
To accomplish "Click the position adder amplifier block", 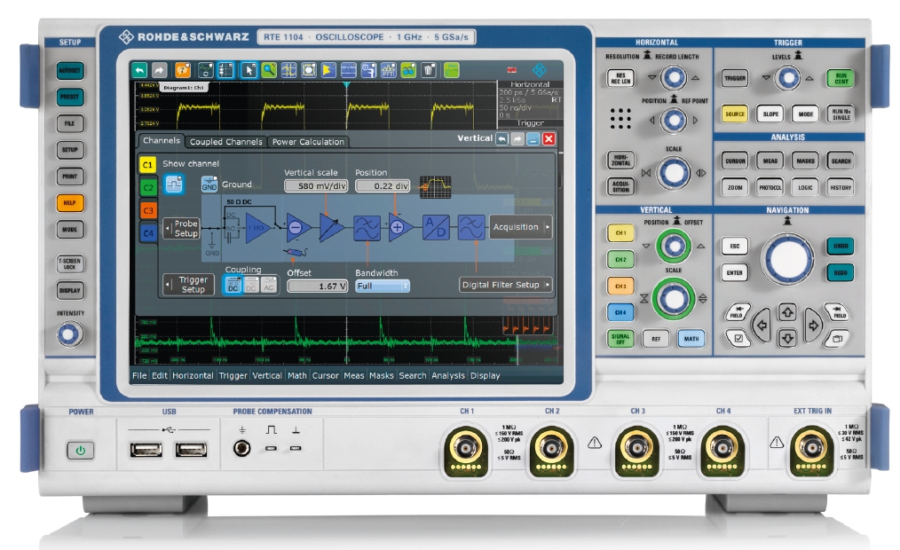I will (400, 227).
